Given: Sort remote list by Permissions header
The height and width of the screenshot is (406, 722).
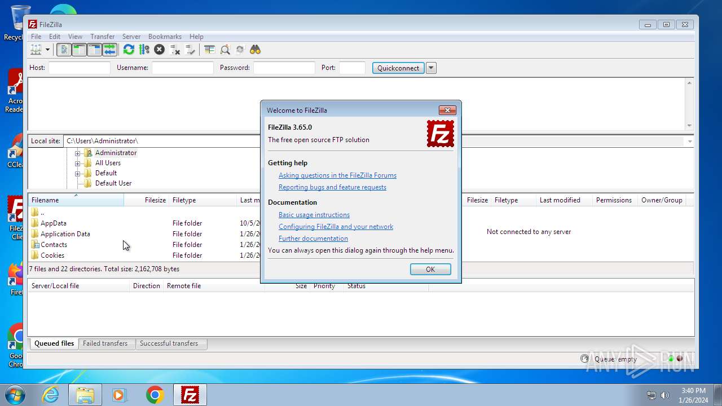Looking at the screenshot, I should point(615,200).
